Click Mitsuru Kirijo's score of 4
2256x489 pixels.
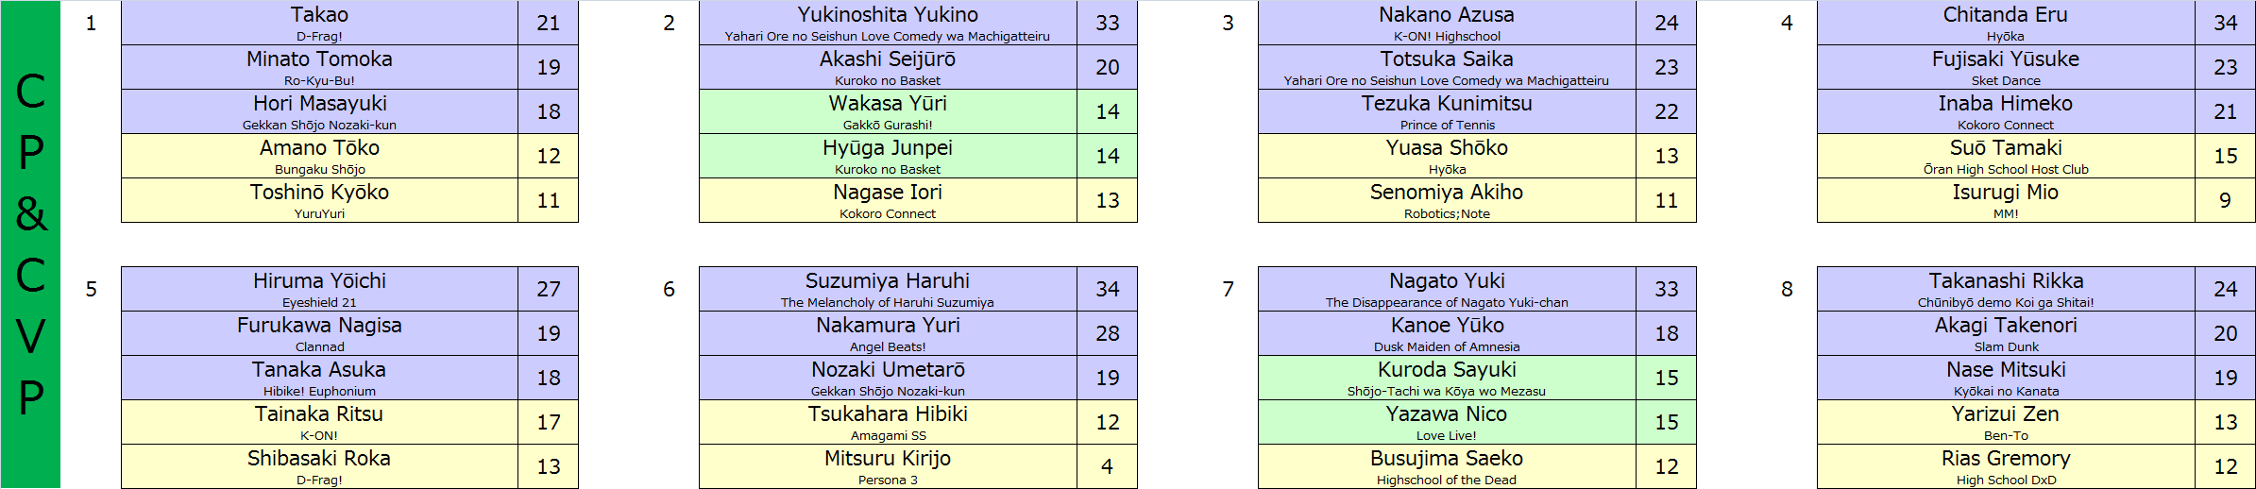[1107, 466]
